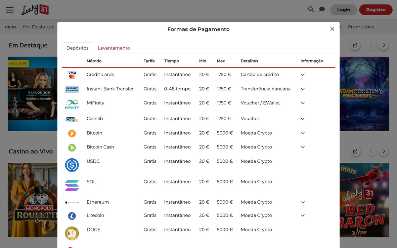Screen dimensions: 397x248
Task: Click the Instant Banking logo
Action: click(72, 89)
